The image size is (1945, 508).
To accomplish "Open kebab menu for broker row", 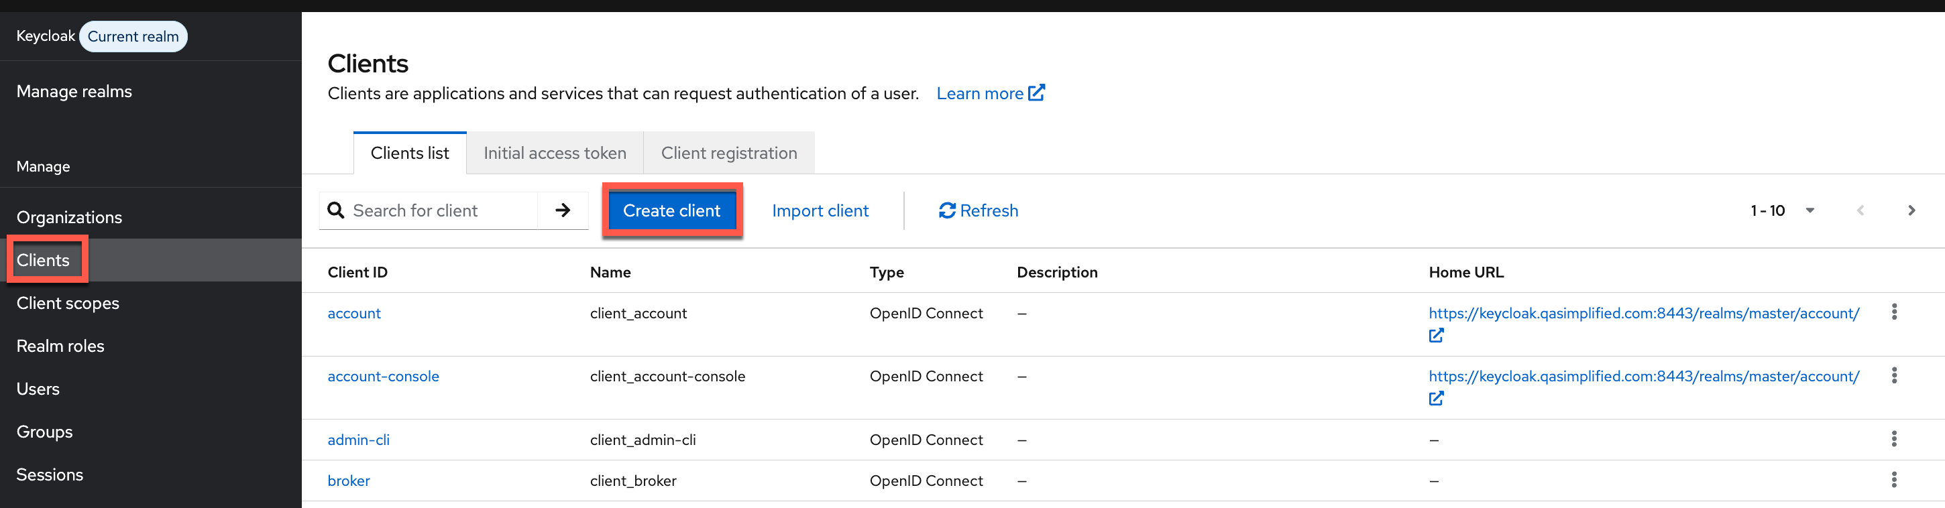I will click(x=1893, y=480).
